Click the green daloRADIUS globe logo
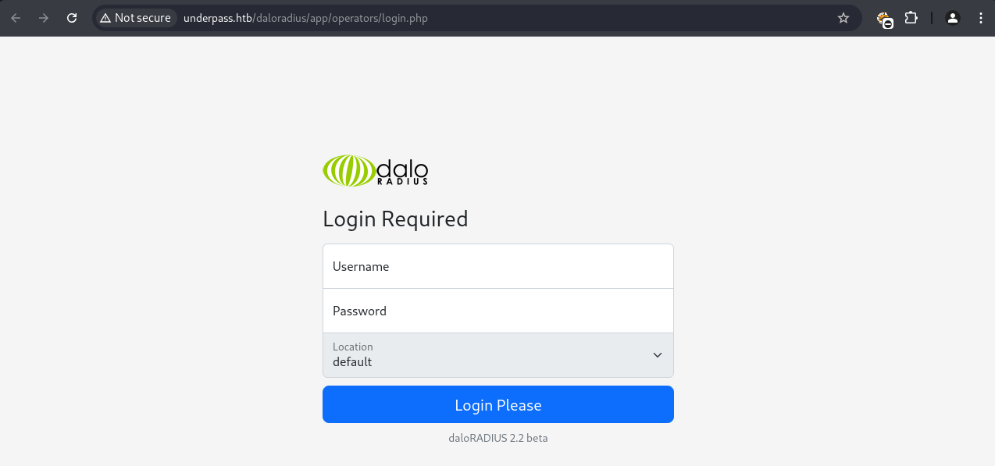995x466 pixels. 349,171
